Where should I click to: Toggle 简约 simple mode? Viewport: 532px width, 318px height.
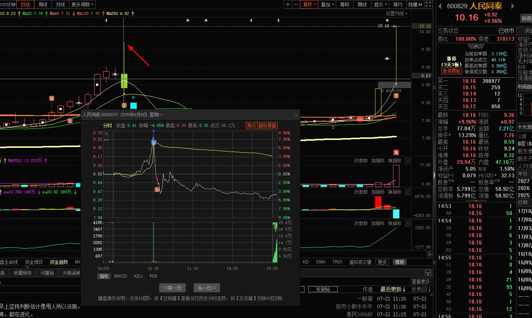click(x=398, y=4)
